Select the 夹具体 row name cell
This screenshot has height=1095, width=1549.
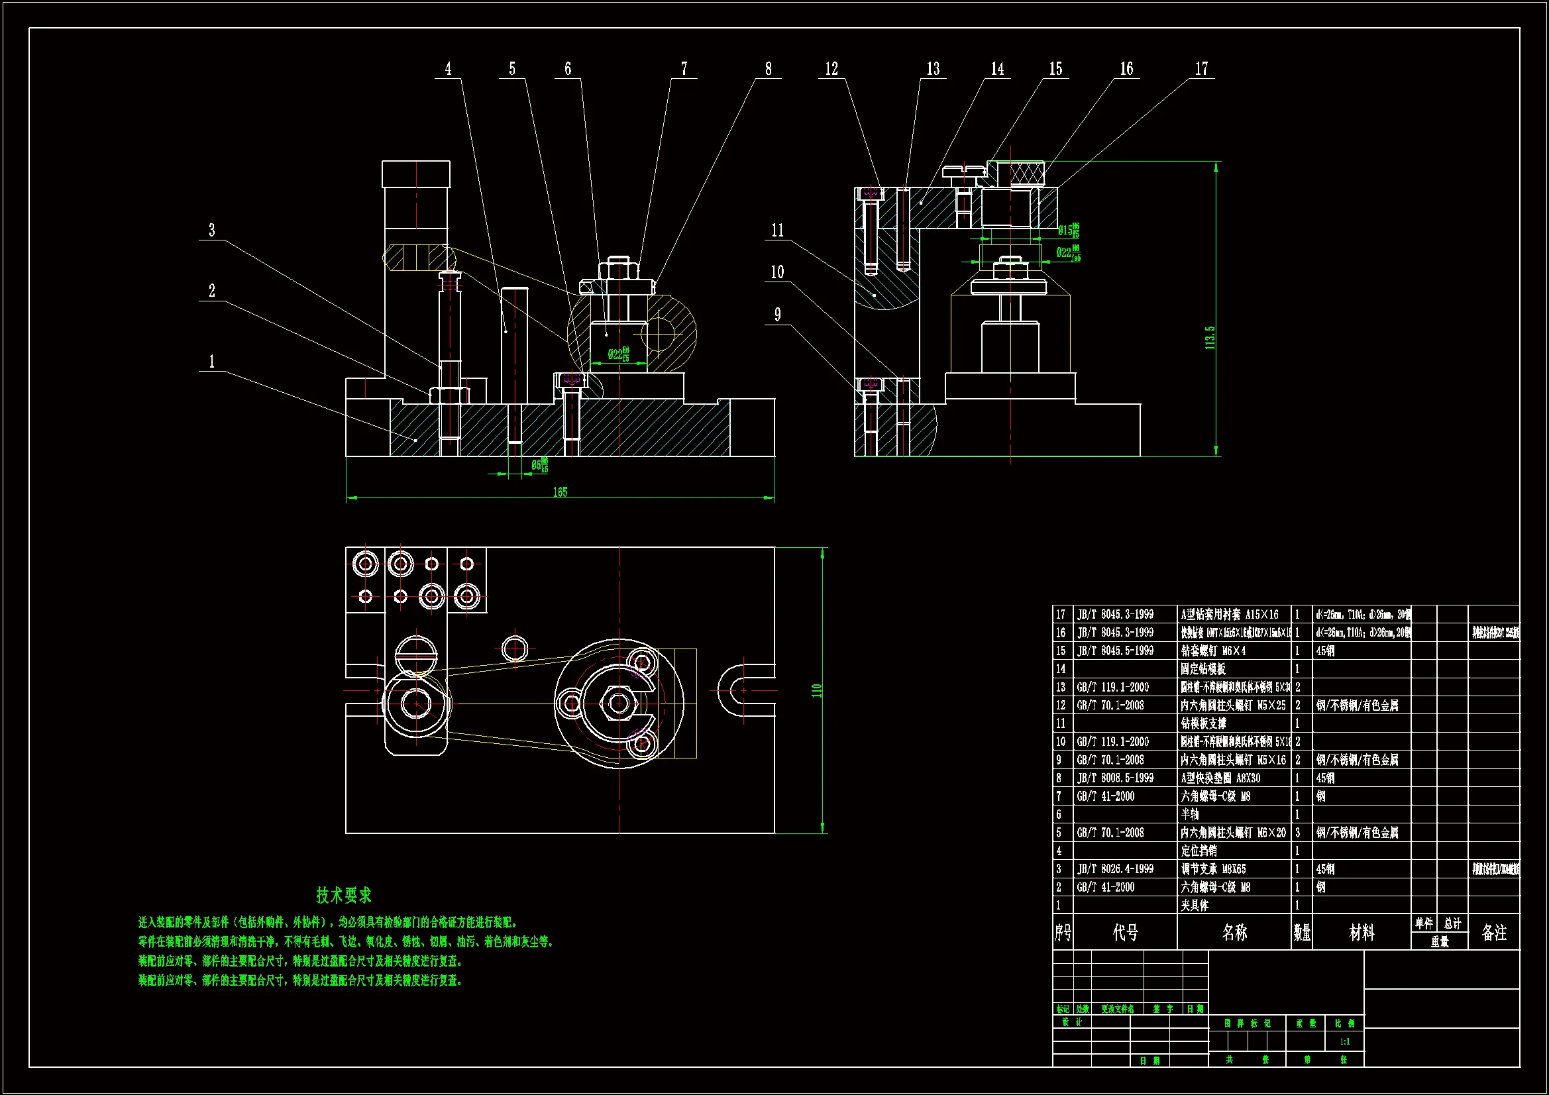click(x=1194, y=906)
